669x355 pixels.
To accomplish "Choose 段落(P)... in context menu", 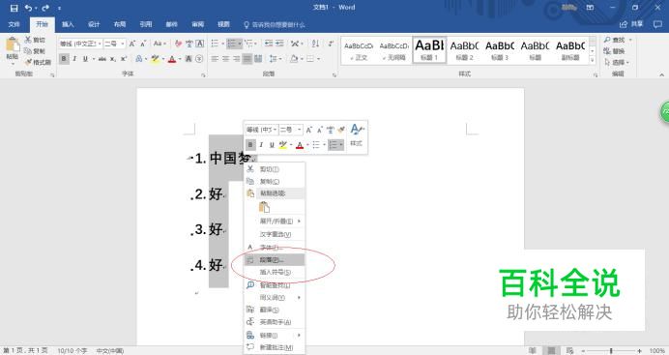I will (x=275, y=259).
